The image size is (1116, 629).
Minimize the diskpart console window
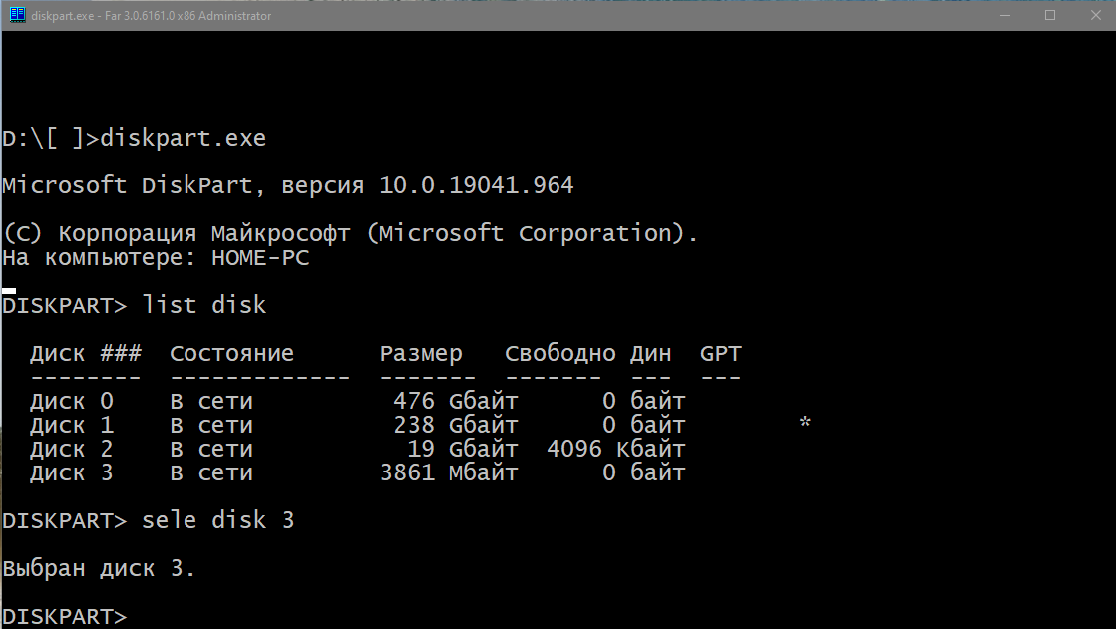point(1004,15)
